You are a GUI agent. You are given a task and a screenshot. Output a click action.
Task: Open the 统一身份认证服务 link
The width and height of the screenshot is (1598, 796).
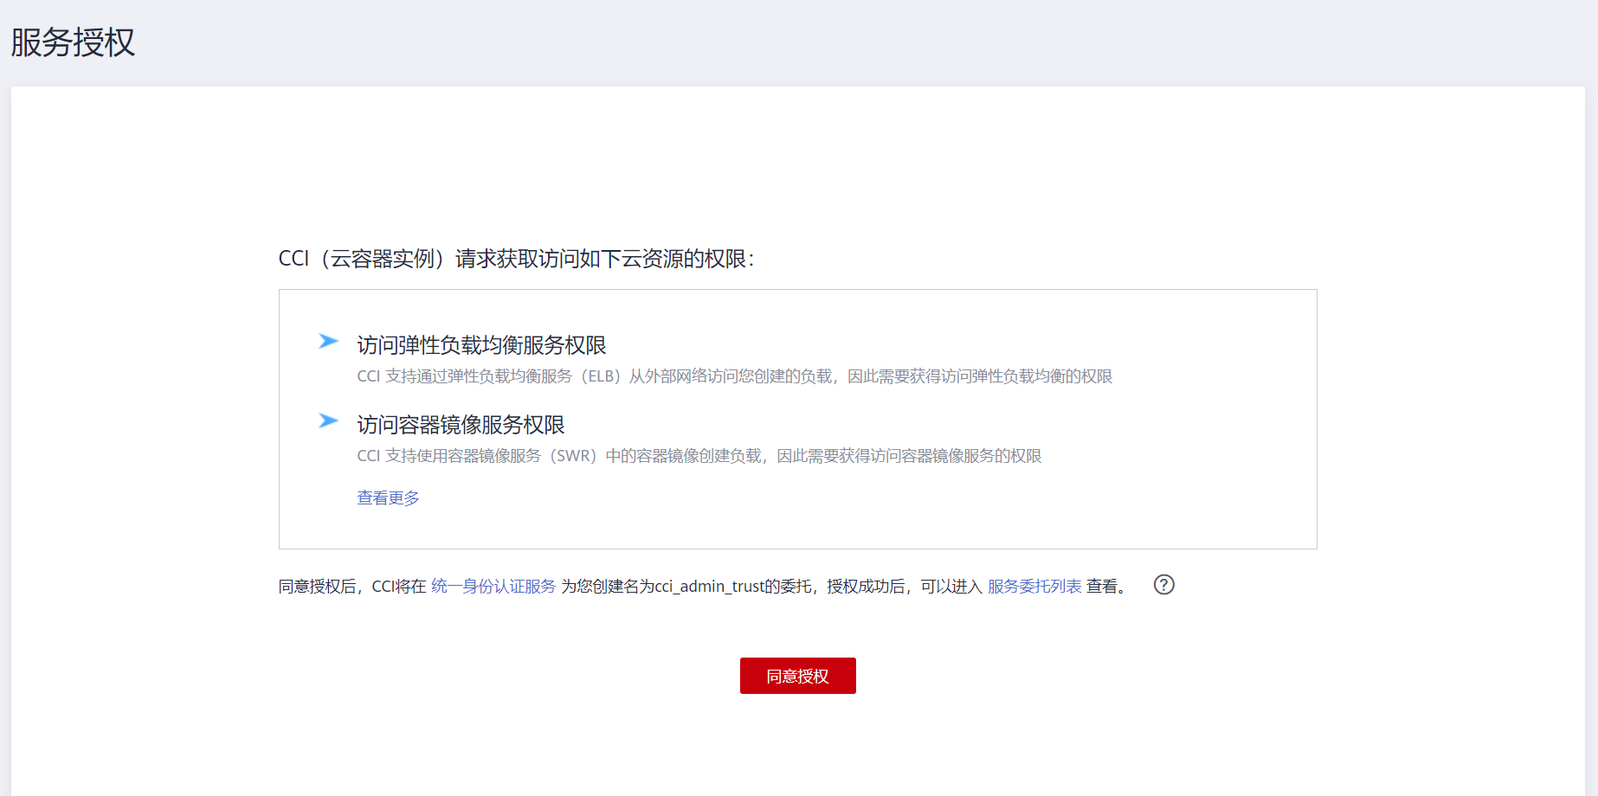pos(493,586)
